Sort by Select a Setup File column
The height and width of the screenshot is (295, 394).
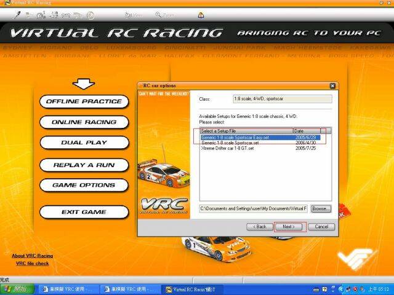[x=246, y=131]
